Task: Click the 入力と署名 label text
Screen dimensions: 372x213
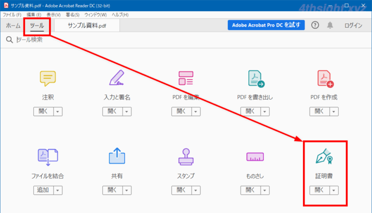Action: [117, 97]
